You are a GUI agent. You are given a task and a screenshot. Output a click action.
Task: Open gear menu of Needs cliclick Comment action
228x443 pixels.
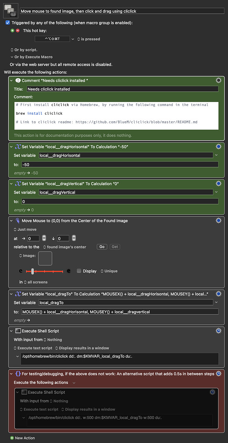tap(219, 81)
